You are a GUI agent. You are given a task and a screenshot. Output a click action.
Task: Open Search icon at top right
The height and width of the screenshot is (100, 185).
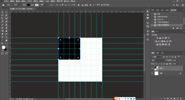click(x=174, y=5)
